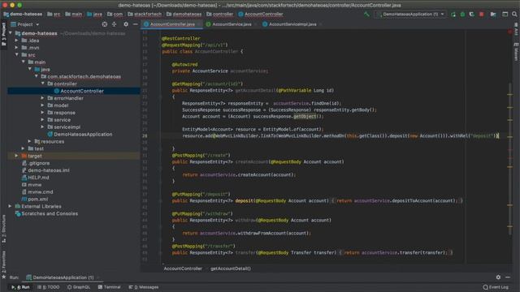Image resolution: width=520 pixels, height=292 pixels.
Task: Expand the target folder
Action: coord(16,156)
